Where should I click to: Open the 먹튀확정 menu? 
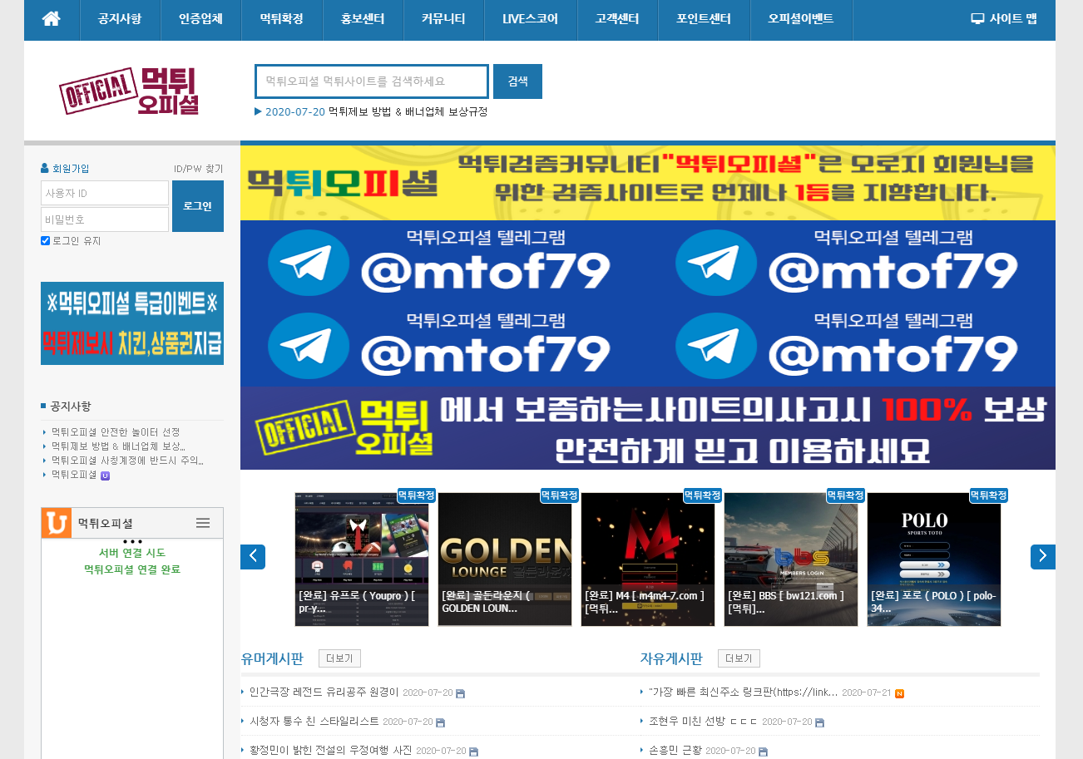pos(281,18)
